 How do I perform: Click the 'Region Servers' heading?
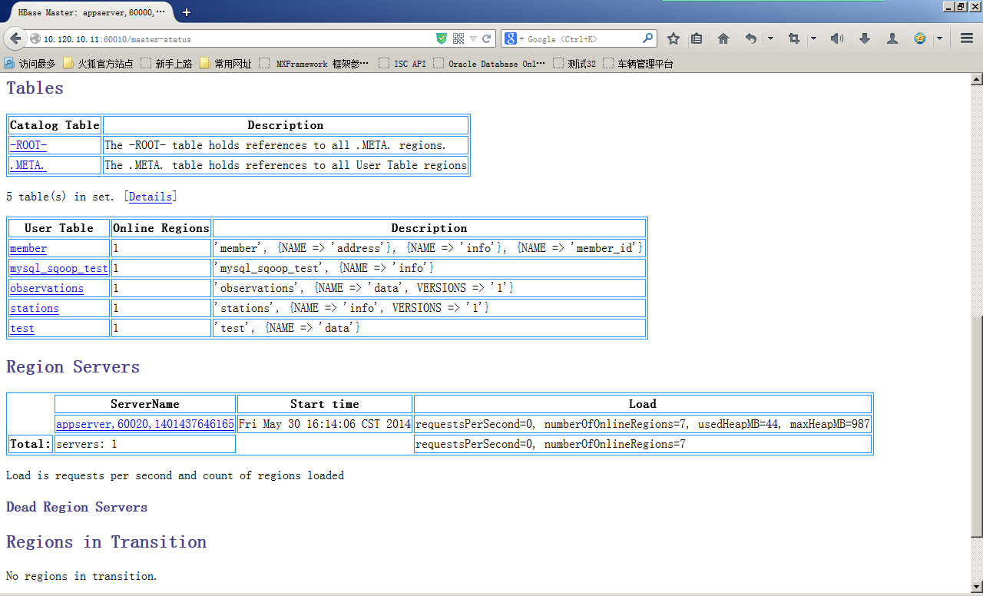click(73, 367)
